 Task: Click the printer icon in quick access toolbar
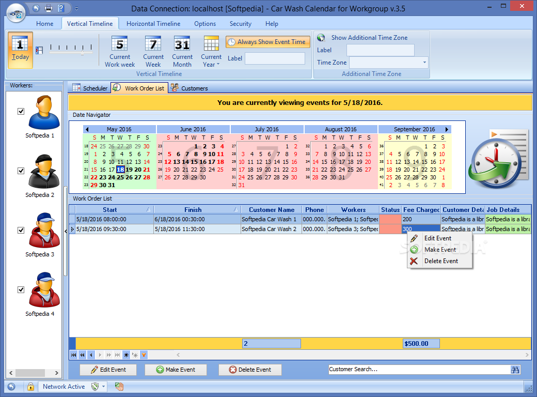point(49,8)
